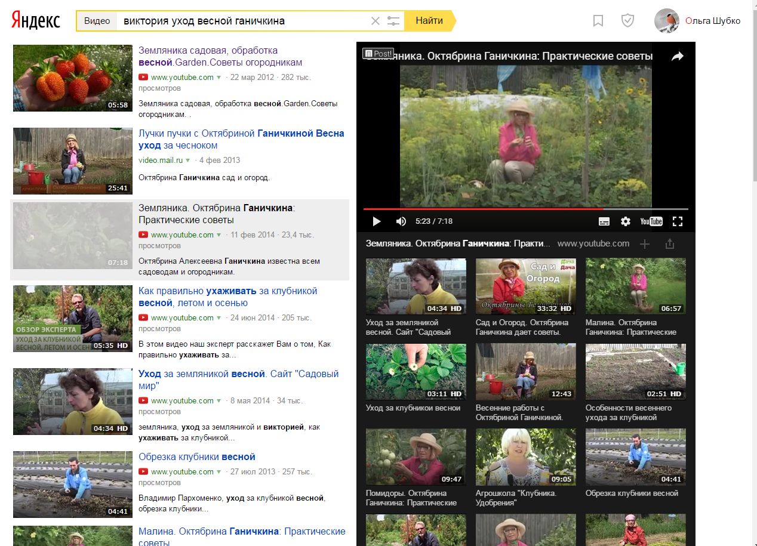757x546 pixels.
Task: Click the strawberry thumbnail with 05:58 duration
Action: coord(72,78)
